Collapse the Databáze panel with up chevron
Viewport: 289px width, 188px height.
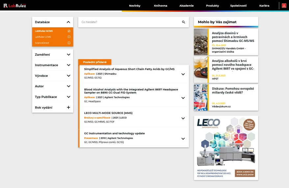pos(68,22)
